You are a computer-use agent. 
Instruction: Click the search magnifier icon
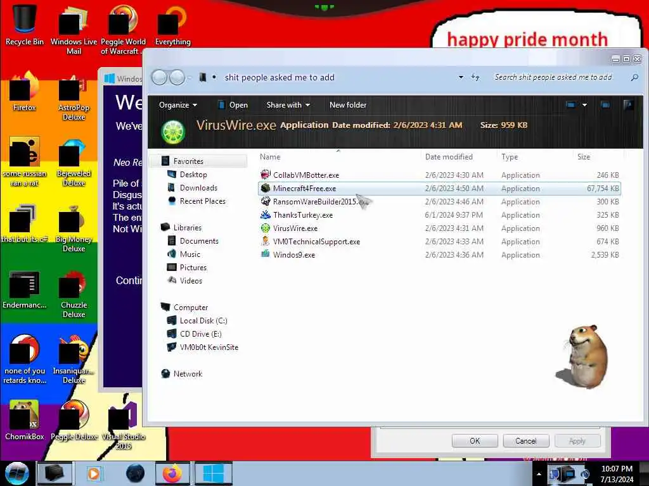pos(634,77)
